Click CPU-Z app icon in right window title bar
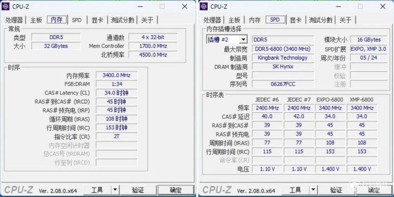 click(x=203, y=6)
